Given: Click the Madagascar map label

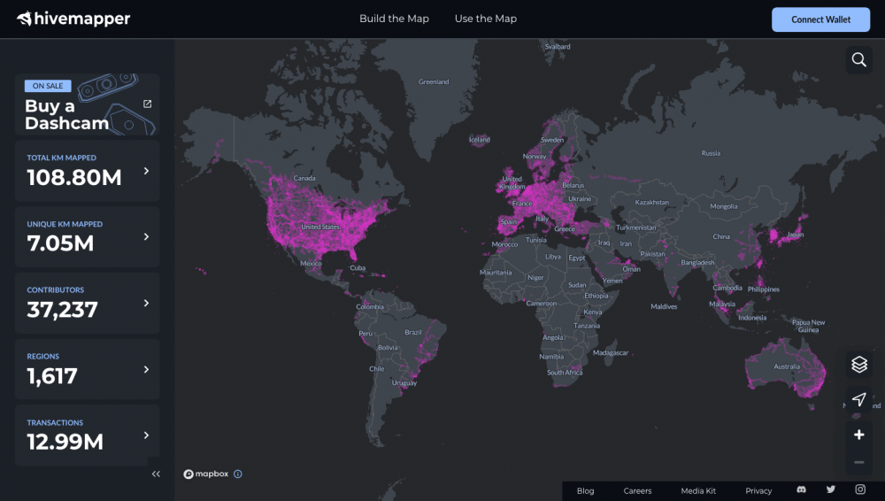Looking at the screenshot, I should [611, 352].
